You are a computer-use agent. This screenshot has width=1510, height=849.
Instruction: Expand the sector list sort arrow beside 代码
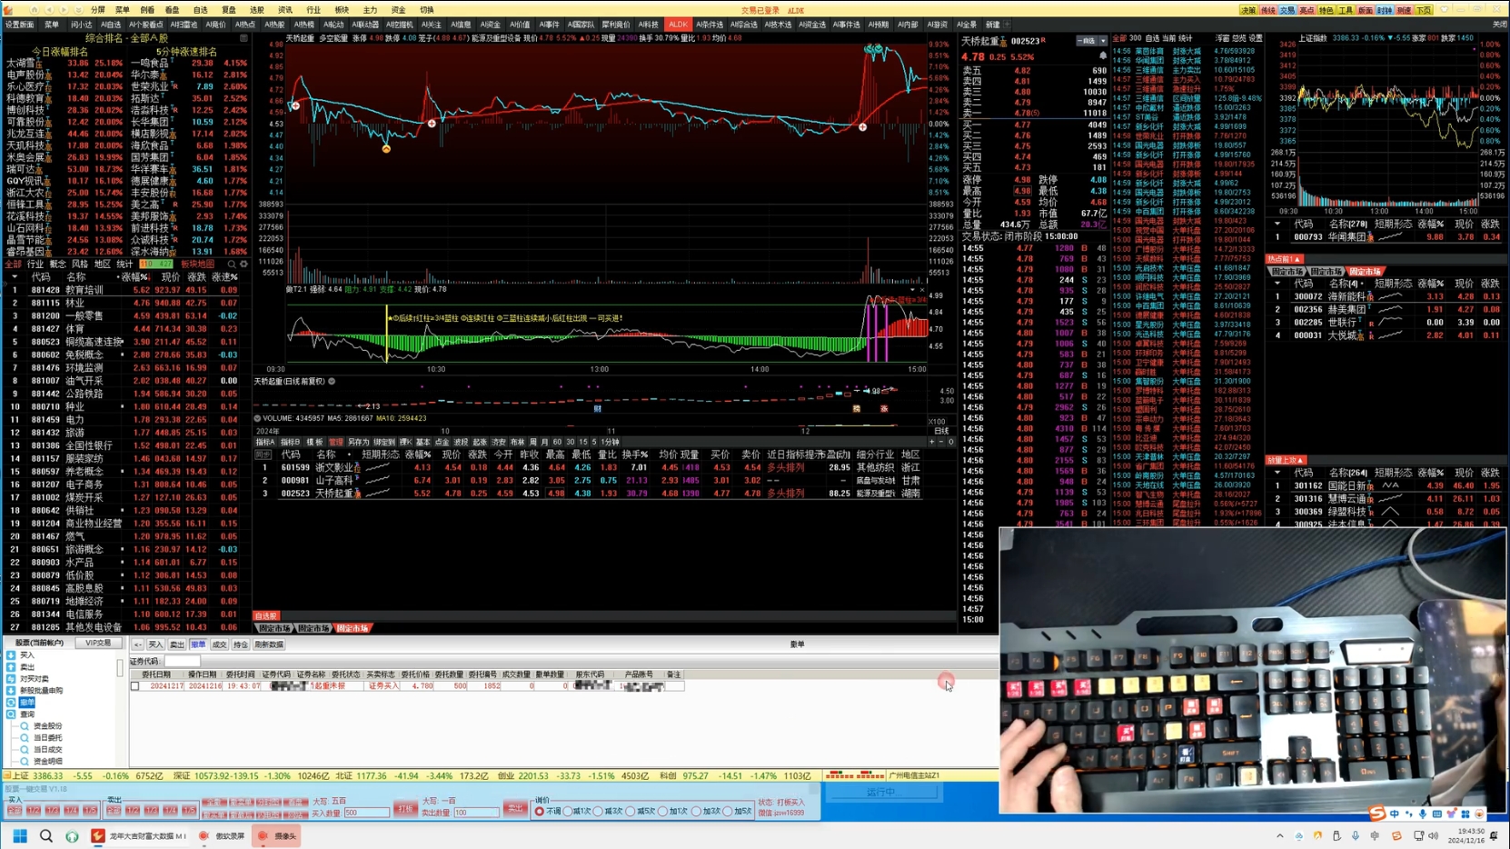coord(14,277)
